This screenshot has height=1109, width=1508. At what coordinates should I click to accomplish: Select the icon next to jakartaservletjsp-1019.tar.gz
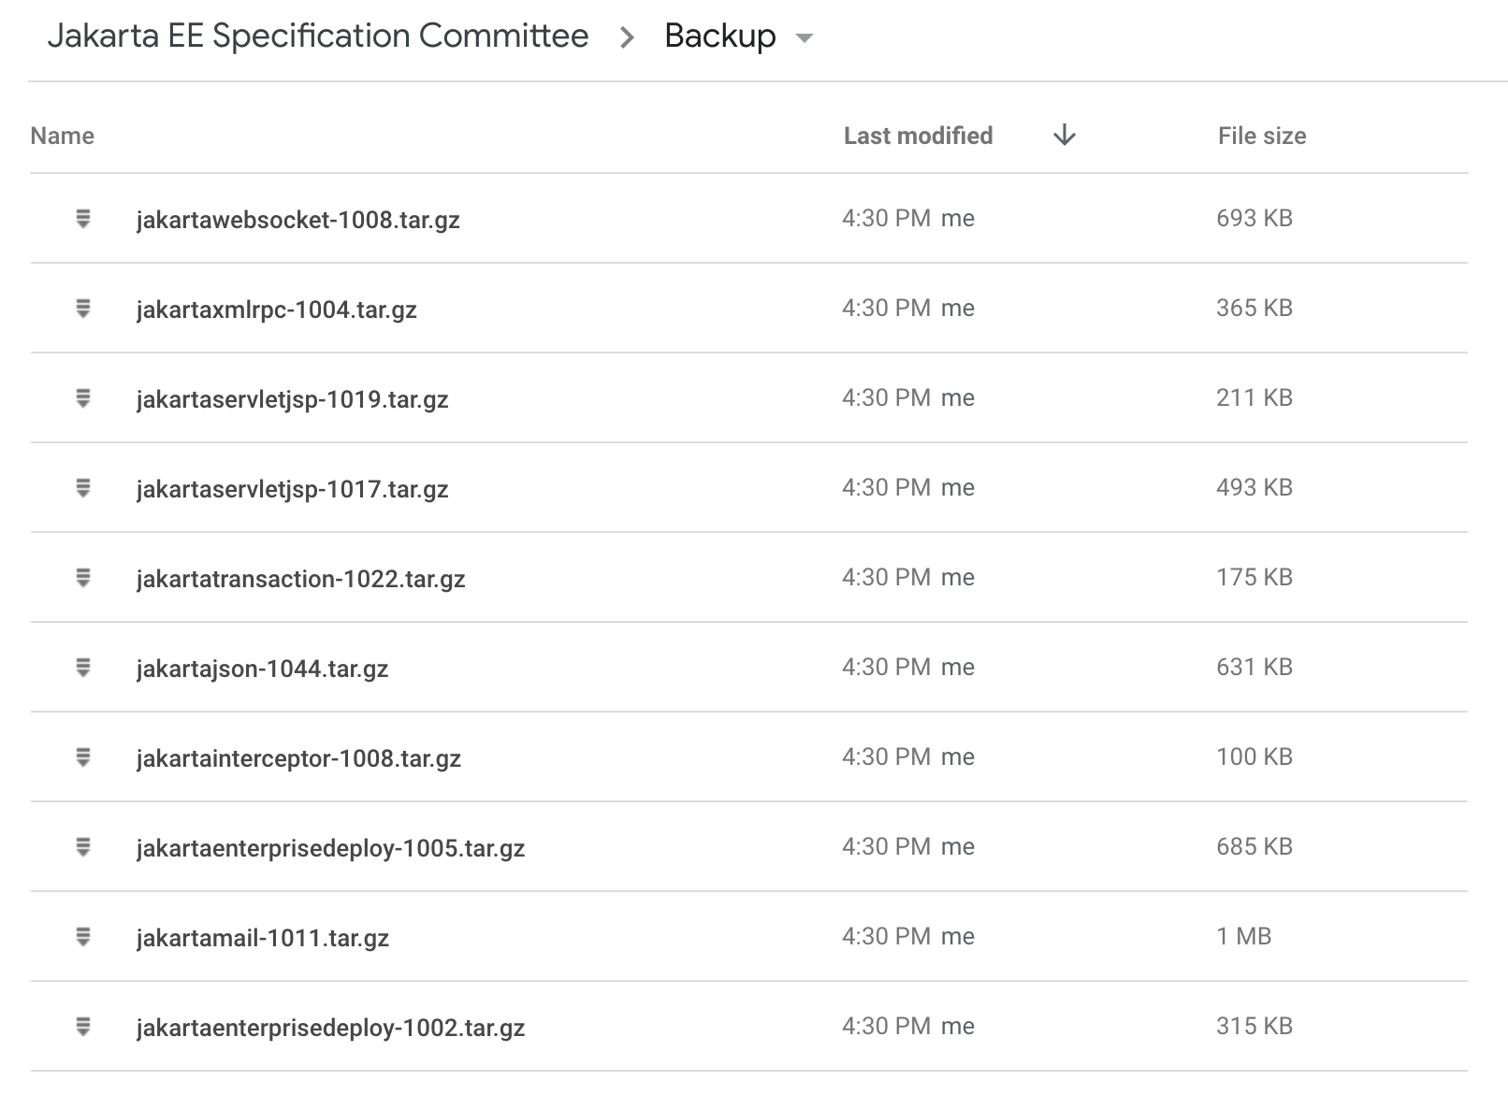(x=83, y=398)
